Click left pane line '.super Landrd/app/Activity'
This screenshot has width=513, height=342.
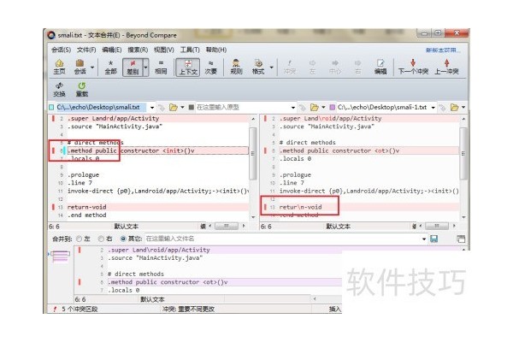click(x=113, y=119)
